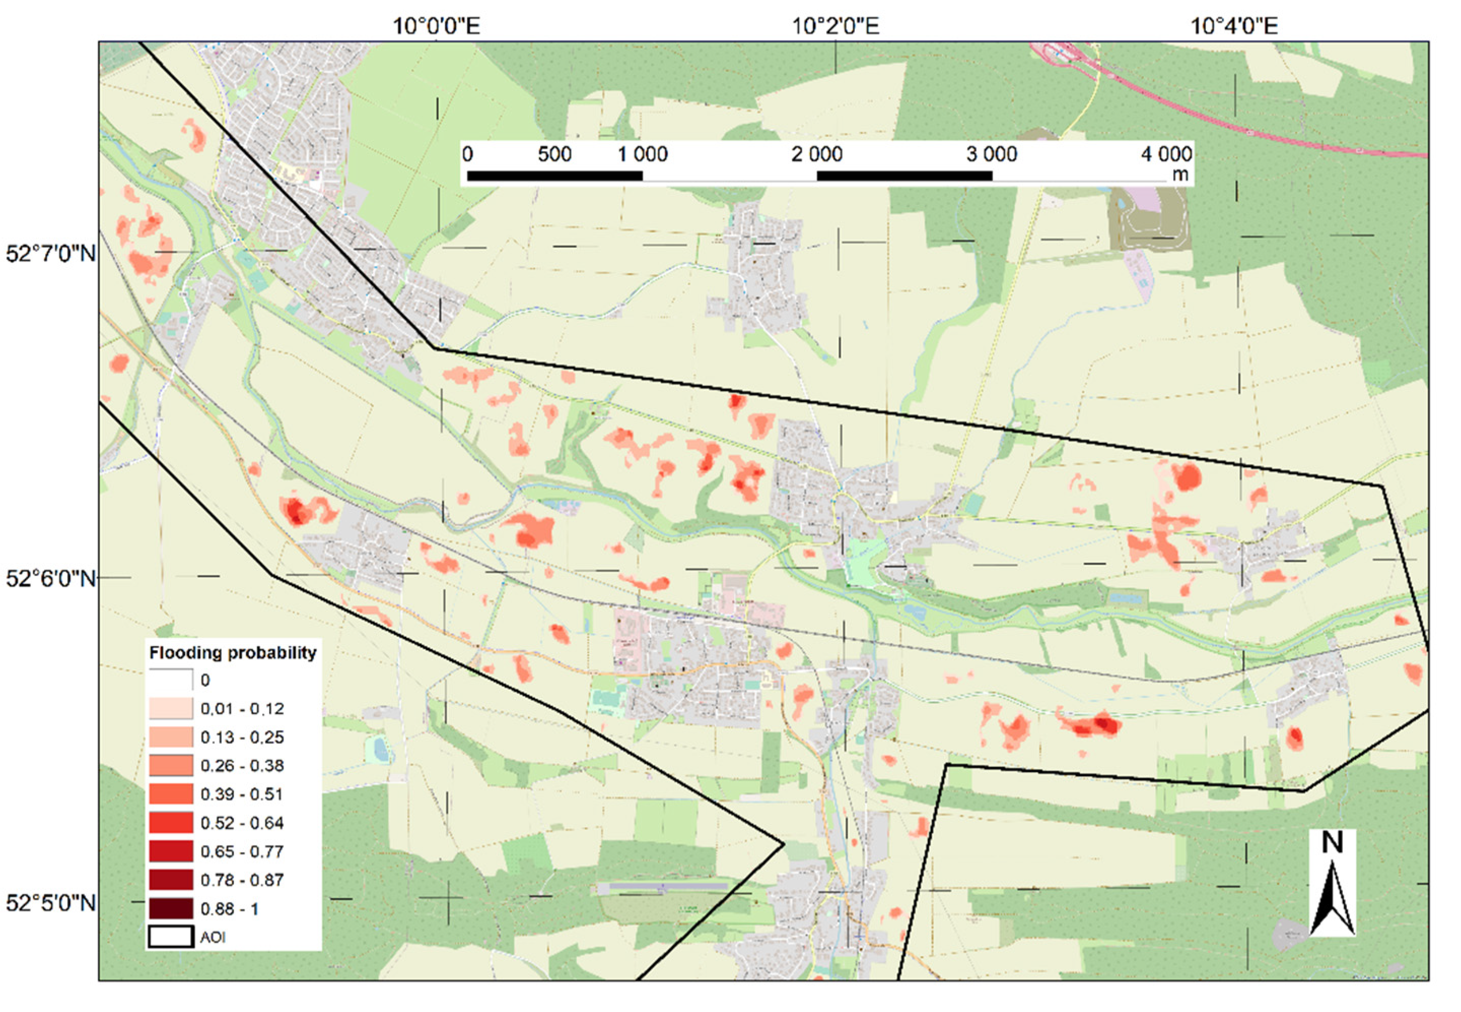
Task: Pick the 0.39 - 0.51 legend swatch
Action: click(170, 794)
